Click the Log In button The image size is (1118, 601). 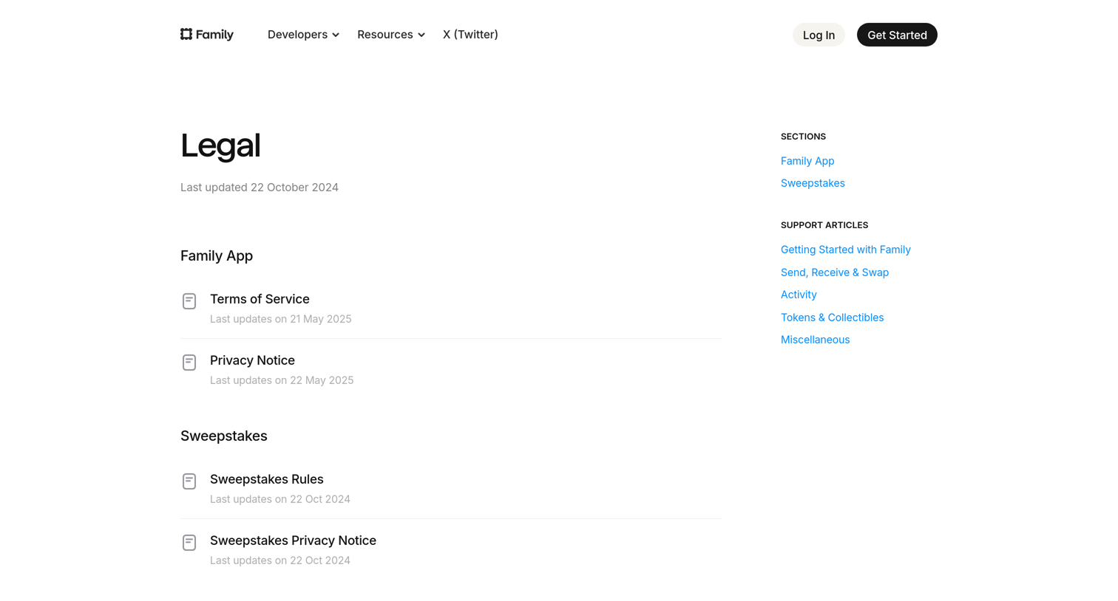(x=819, y=35)
